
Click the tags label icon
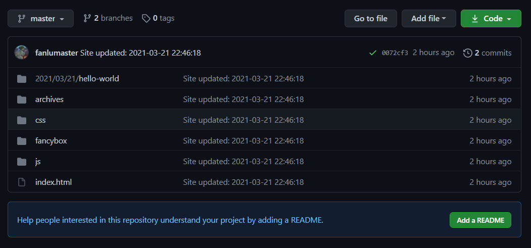point(146,18)
